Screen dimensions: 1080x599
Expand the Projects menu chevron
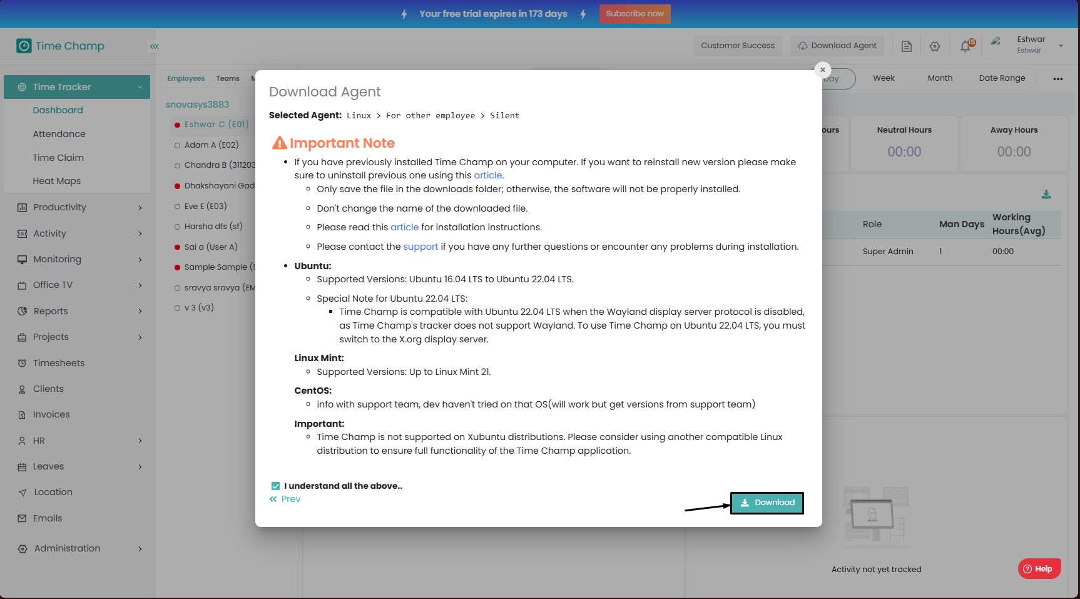click(x=140, y=337)
